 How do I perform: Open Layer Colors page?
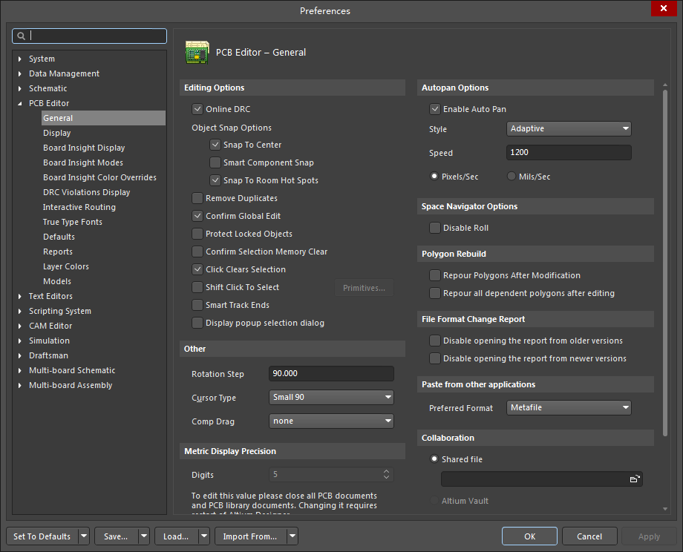66,266
